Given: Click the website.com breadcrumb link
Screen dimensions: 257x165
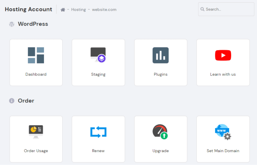Looking at the screenshot, I should (104, 10).
